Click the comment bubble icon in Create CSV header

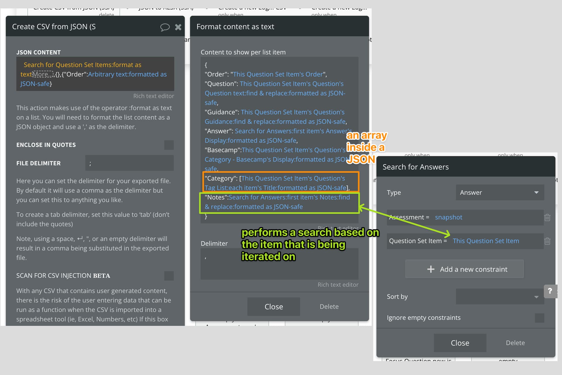click(165, 27)
